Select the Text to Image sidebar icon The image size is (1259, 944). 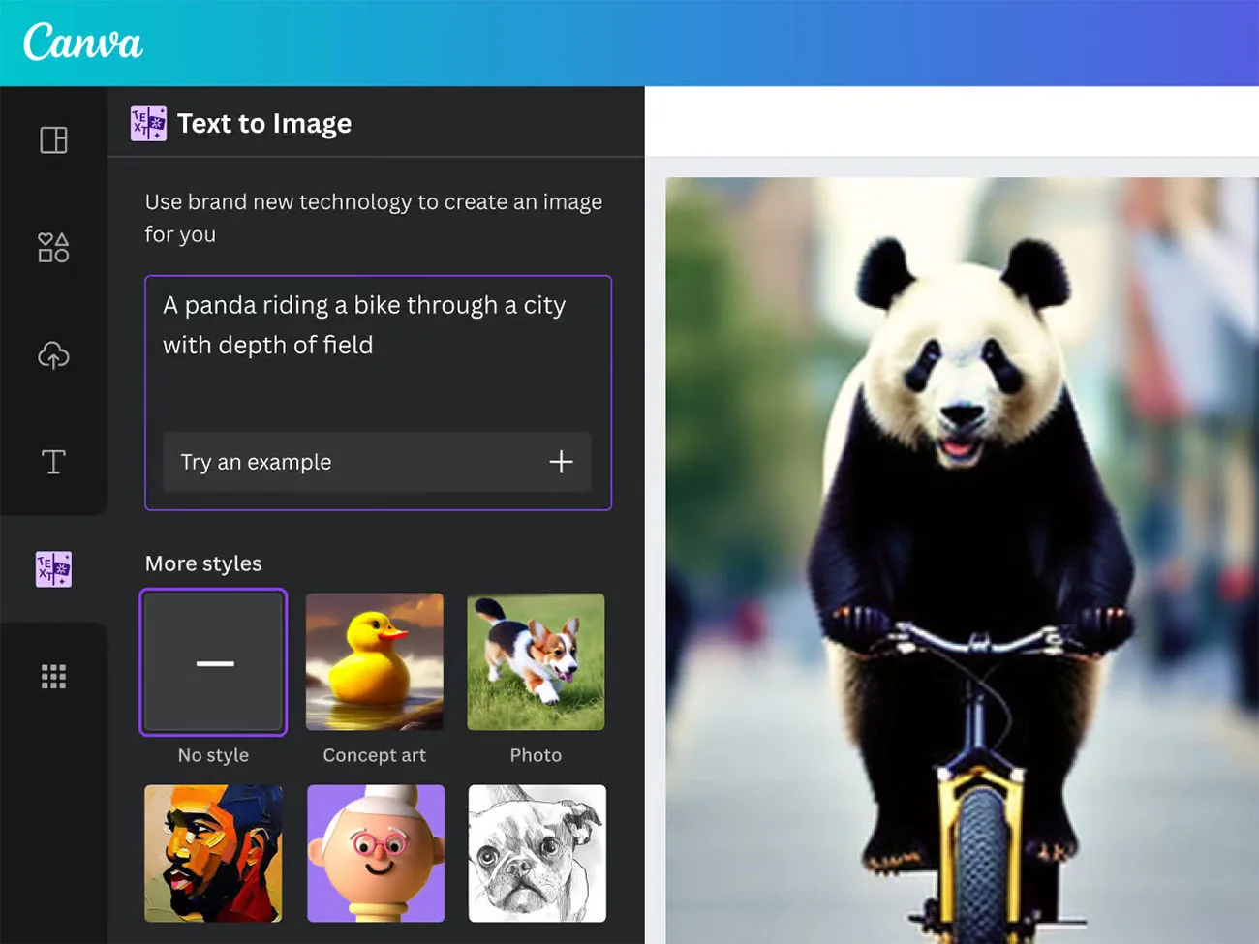tap(53, 569)
